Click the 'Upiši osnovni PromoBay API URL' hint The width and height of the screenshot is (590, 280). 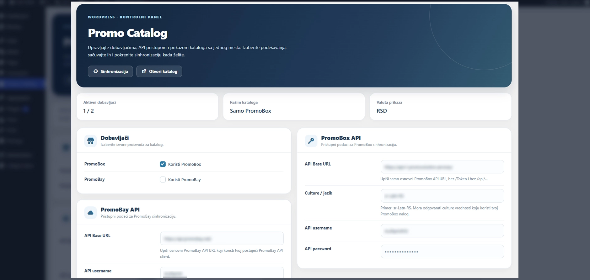(222, 253)
